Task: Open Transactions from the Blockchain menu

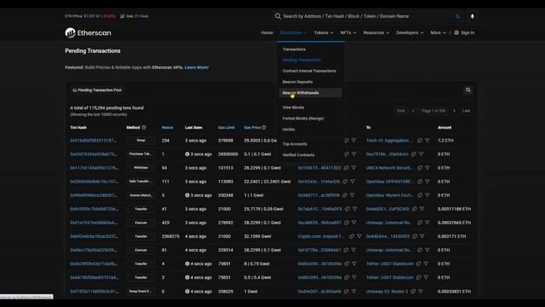Action: pos(294,49)
